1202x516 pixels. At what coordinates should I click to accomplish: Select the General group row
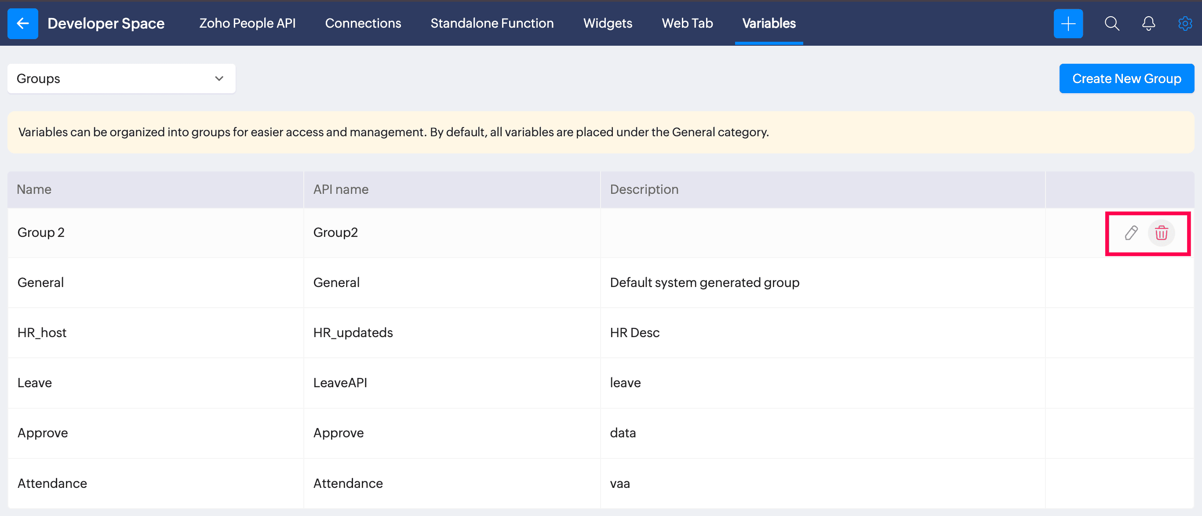(x=40, y=282)
